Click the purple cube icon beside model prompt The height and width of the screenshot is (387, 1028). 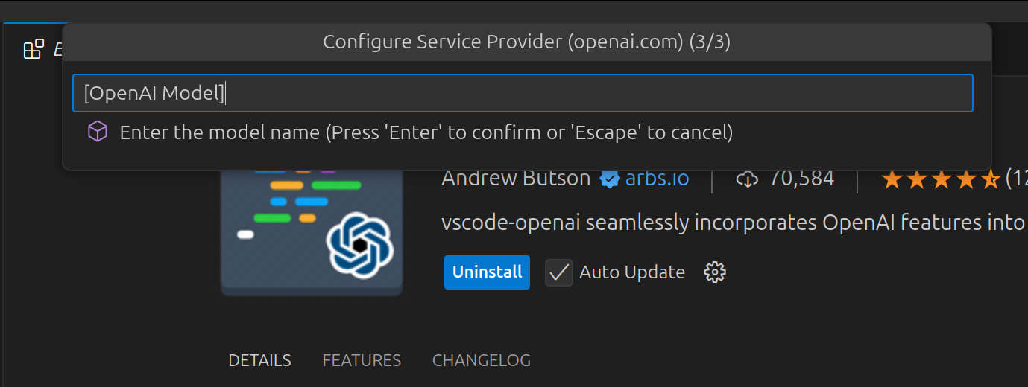98,132
